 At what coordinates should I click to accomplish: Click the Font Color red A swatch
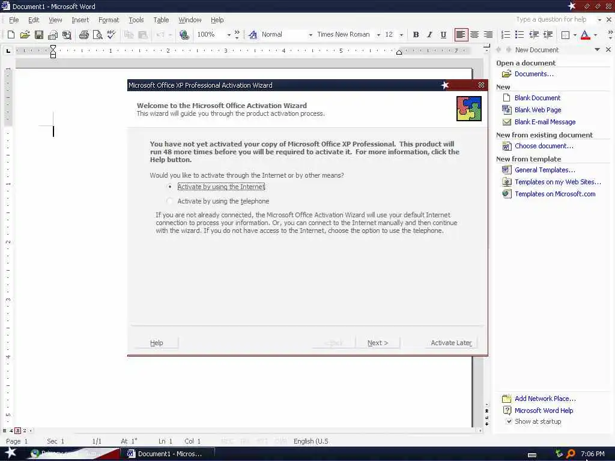[x=585, y=35]
